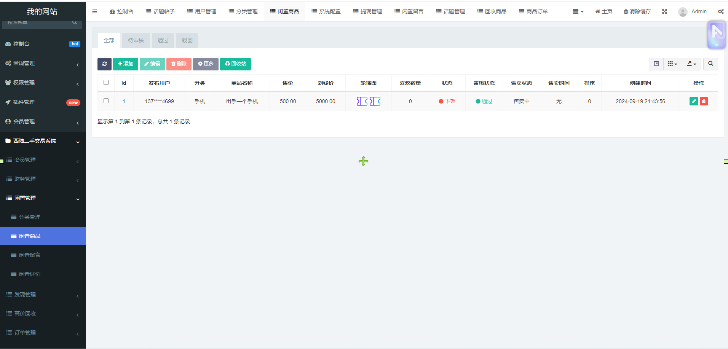
Task: Open the 回收站 recycle bin button
Action: pos(235,64)
